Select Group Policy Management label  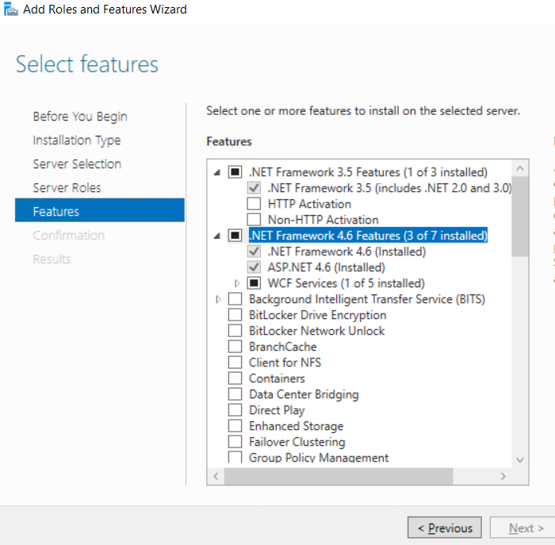pyautogui.click(x=319, y=457)
